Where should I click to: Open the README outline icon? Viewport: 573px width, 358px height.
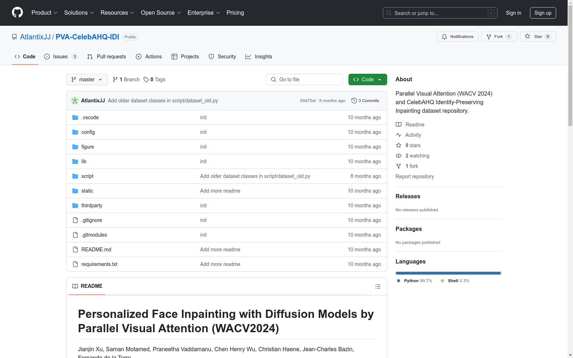tap(377, 286)
